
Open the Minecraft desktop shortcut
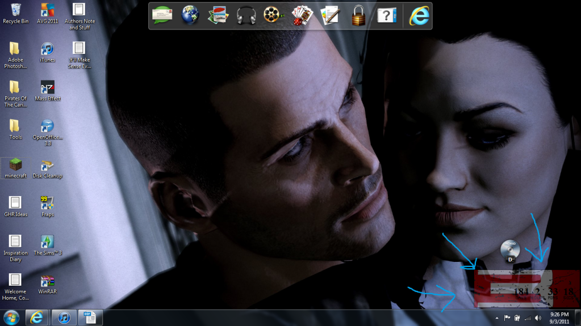[16, 165]
